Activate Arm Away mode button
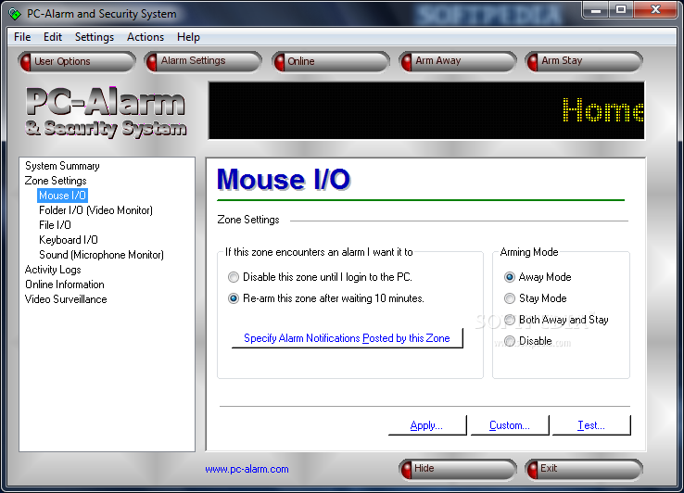Viewport: 684px width, 493px height. click(x=457, y=61)
